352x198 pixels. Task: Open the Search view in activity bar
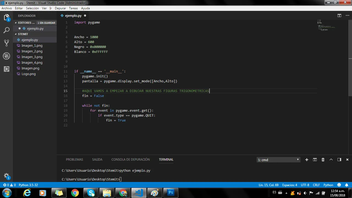(7, 30)
